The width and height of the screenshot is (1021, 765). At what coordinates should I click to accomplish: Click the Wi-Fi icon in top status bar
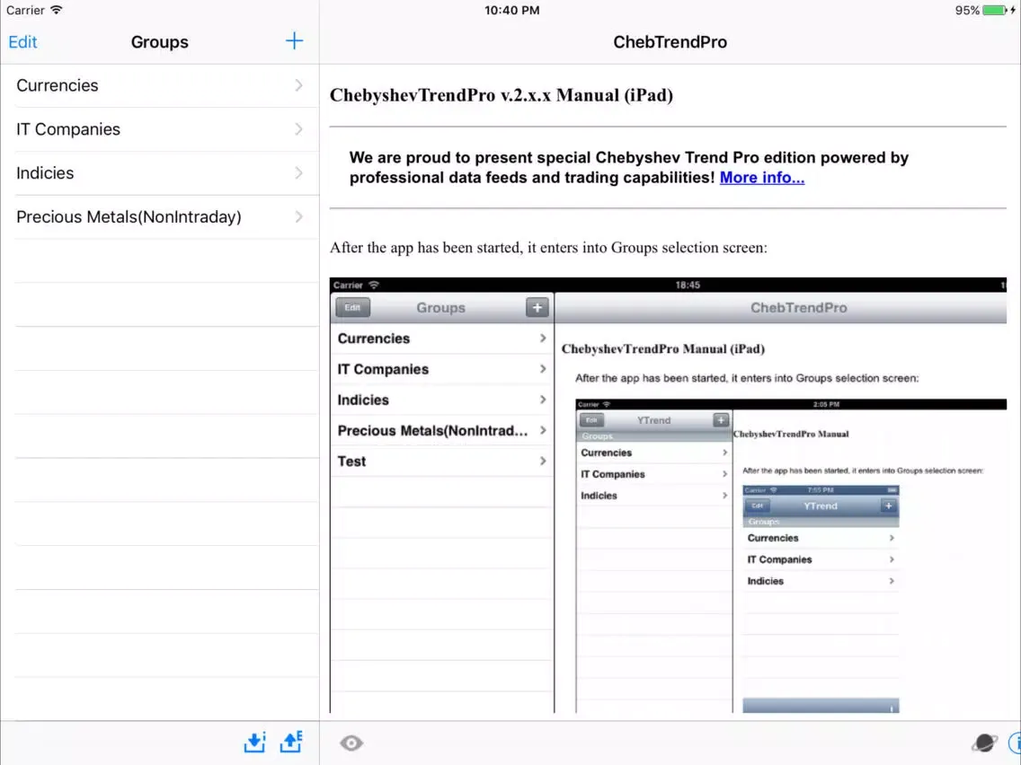tap(57, 10)
